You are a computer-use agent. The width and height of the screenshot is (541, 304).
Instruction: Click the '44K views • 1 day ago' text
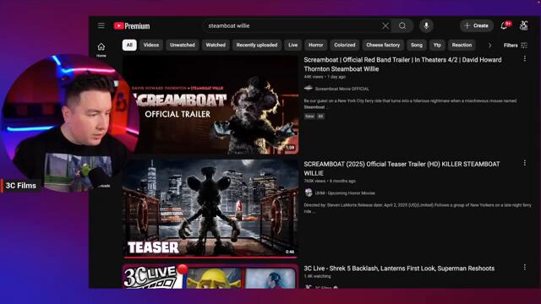[325, 77]
